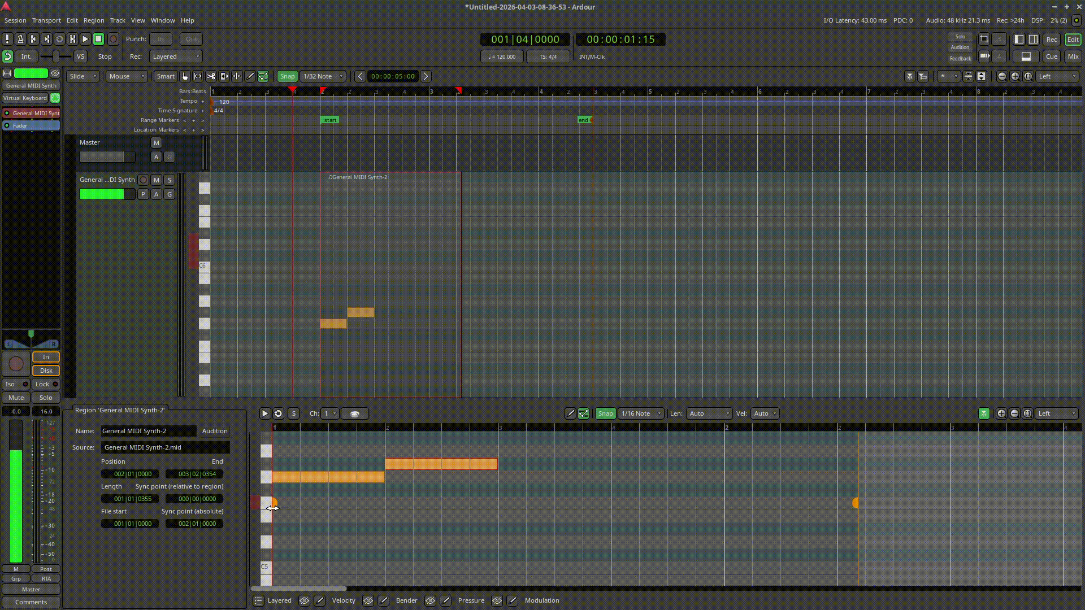Screen dimensions: 1085x610
Task: Toggle Snap in the main toolbar
Action: coord(287,76)
